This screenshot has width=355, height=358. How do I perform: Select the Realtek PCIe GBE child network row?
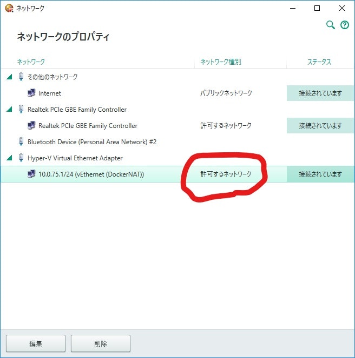coord(177,125)
